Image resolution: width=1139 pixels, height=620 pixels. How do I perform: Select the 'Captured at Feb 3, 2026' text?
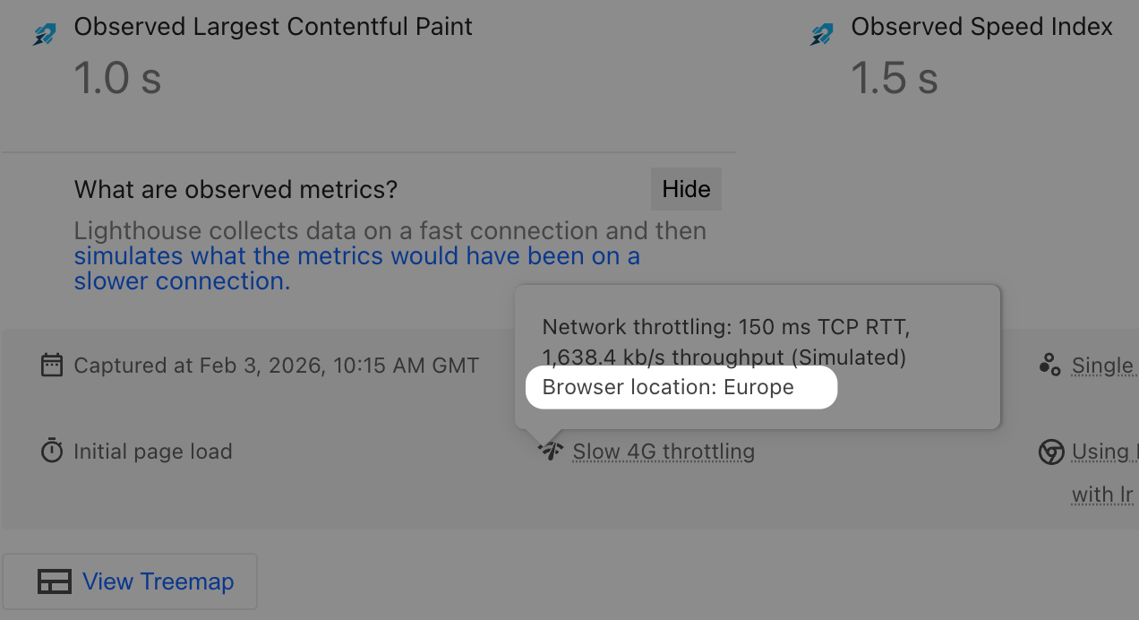click(x=276, y=366)
